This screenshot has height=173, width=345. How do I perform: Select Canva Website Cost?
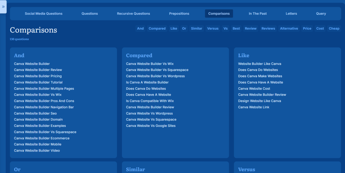point(254,89)
